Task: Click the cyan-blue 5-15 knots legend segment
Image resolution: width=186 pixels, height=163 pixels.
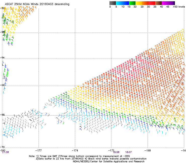Action: (122, 3)
